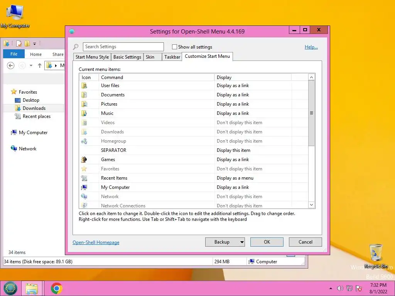This screenshot has width=395, height=296.
Task: Change Documents display setting
Action: (x=233, y=95)
